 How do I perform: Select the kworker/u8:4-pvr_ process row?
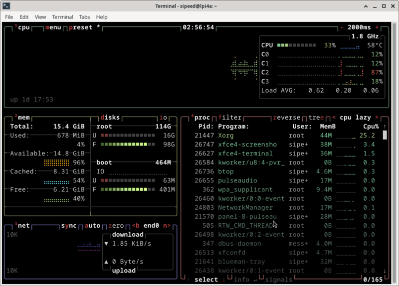tap(284, 162)
